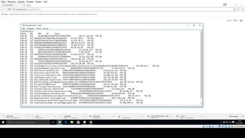
Task: Maximize the MalwareDomains Editor window
Action: click(194, 25)
